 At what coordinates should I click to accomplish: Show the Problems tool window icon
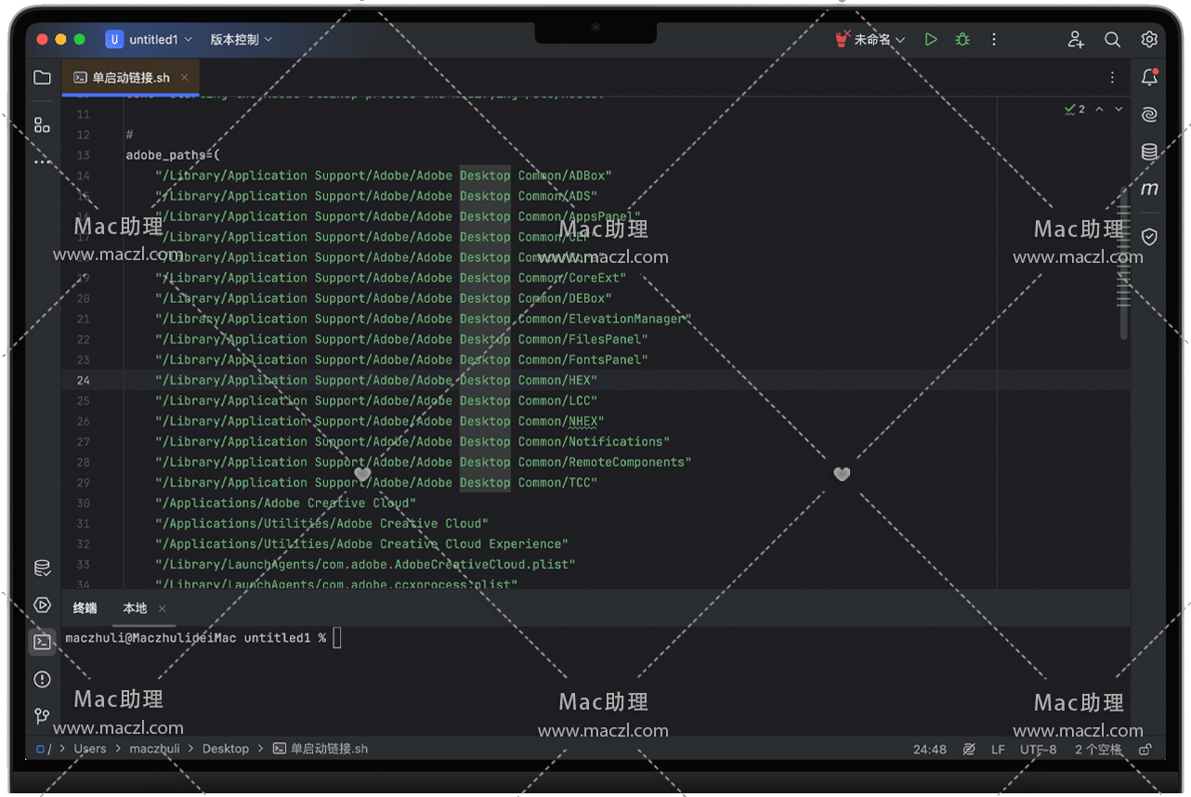(x=42, y=680)
